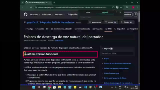Open Cómo usar las voces de Azure page
160x90 pixels.
(115, 78)
